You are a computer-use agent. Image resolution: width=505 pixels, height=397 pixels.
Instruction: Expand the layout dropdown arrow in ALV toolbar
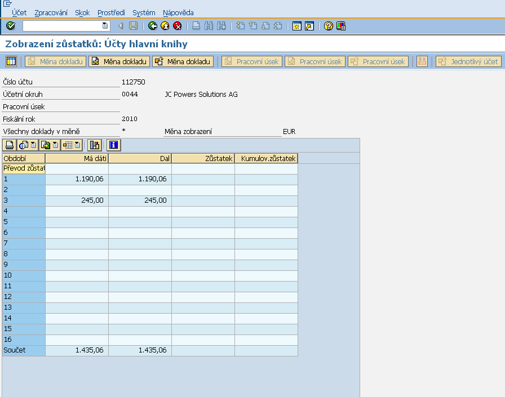coord(77,145)
